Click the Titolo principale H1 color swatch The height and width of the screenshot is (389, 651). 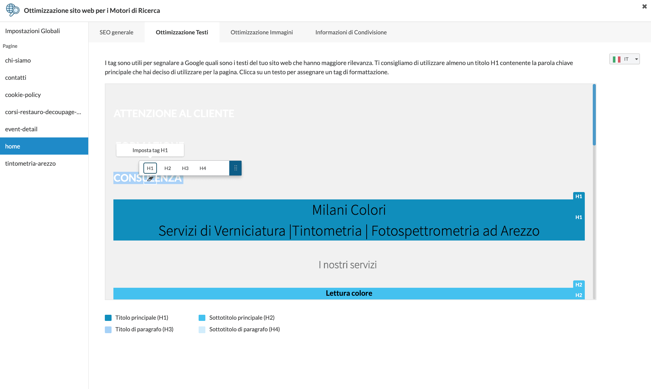pyautogui.click(x=108, y=318)
